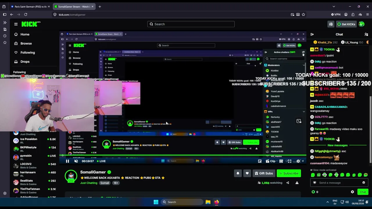Click the user avatar in Kick header

coord(362,24)
